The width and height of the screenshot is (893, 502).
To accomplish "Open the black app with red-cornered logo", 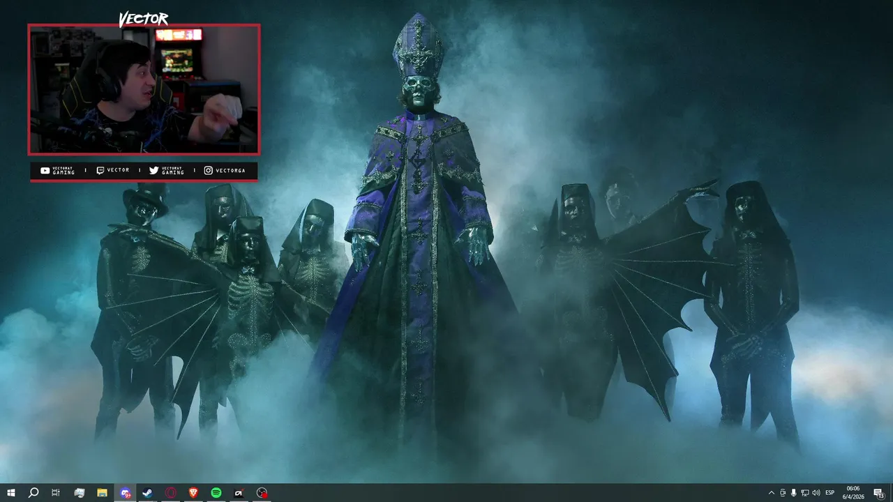I will pyautogui.click(x=239, y=493).
